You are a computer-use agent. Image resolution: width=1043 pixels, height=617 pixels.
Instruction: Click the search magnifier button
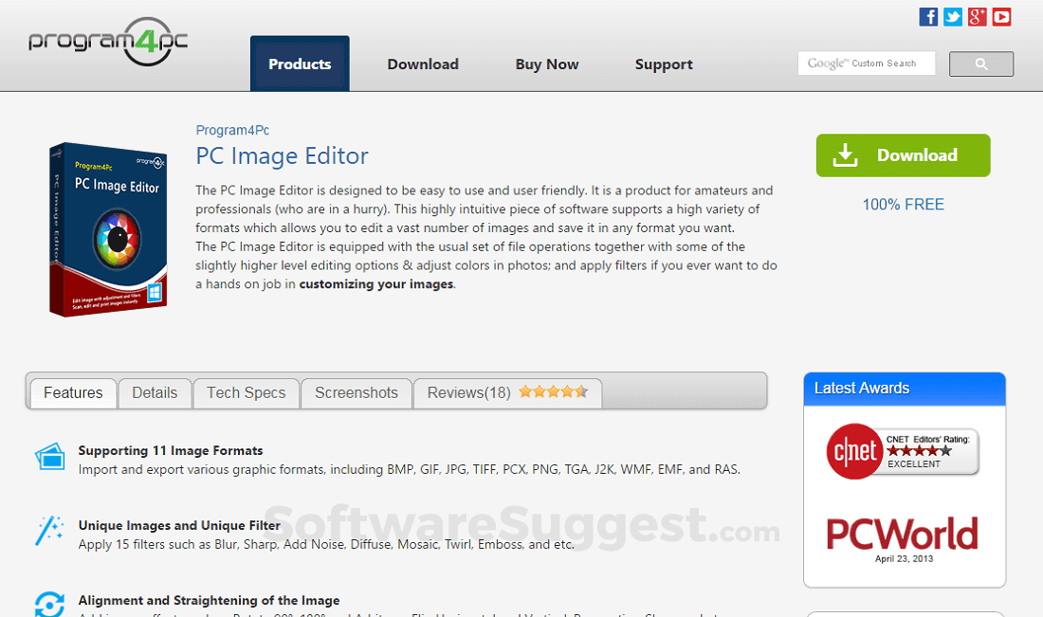tap(980, 64)
